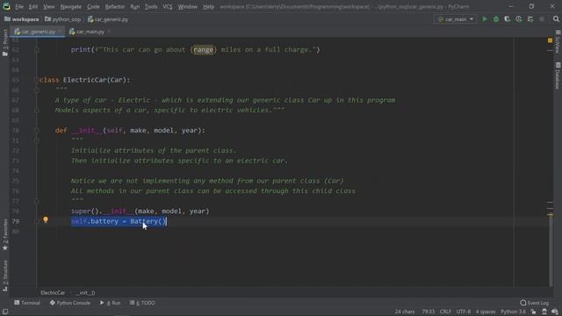Close the car_generic.py tab
This screenshot has width=562, height=316.
tap(61, 32)
